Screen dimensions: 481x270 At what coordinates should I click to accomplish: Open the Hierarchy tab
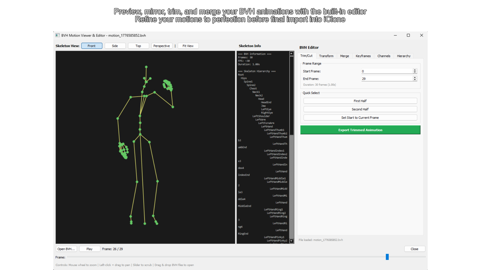coord(404,56)
